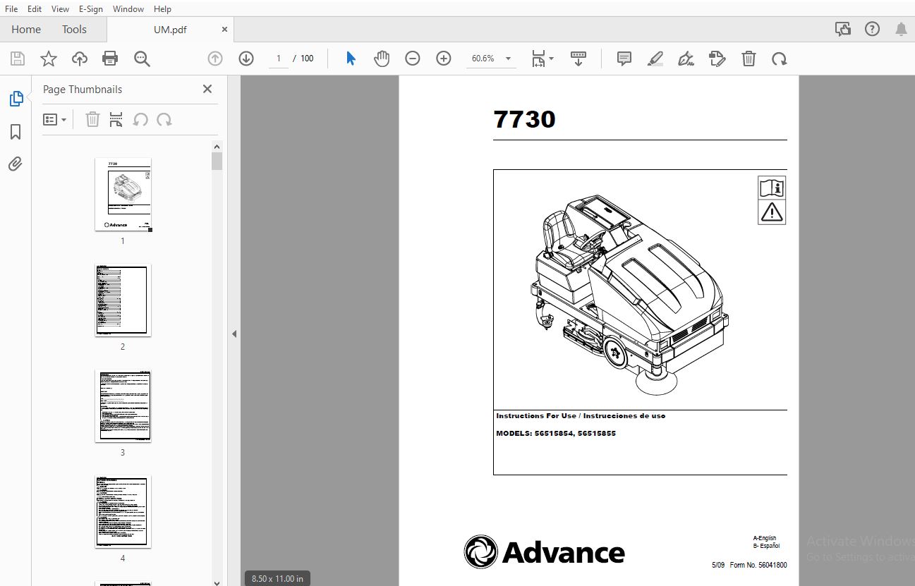The width and height of the screenshot is (915, 586).
Task: Open the Window menu
Action: [x=128, y=9]
